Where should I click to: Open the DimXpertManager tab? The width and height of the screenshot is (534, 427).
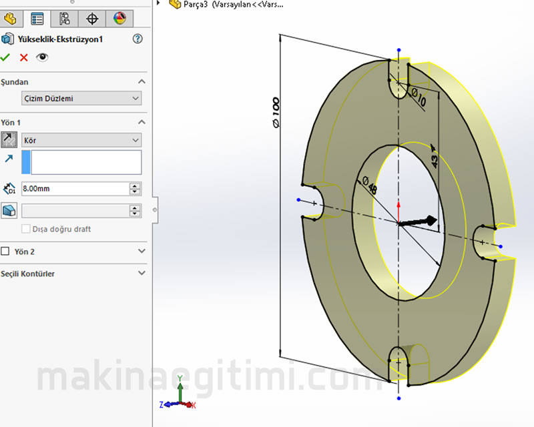92,19
